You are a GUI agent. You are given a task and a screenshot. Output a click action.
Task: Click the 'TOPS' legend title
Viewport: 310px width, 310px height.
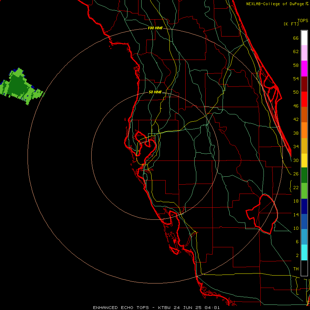[303, 20]
